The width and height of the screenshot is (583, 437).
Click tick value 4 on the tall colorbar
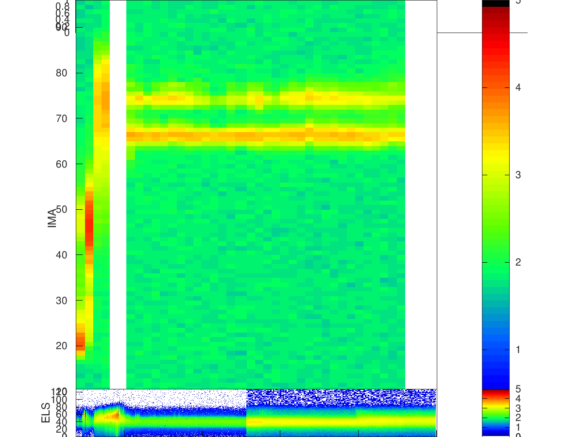[x=518, y=87]
